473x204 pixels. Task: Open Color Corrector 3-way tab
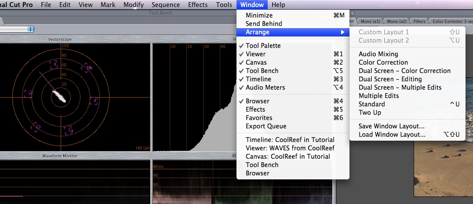pyautogui.click(x=451, y=22)
